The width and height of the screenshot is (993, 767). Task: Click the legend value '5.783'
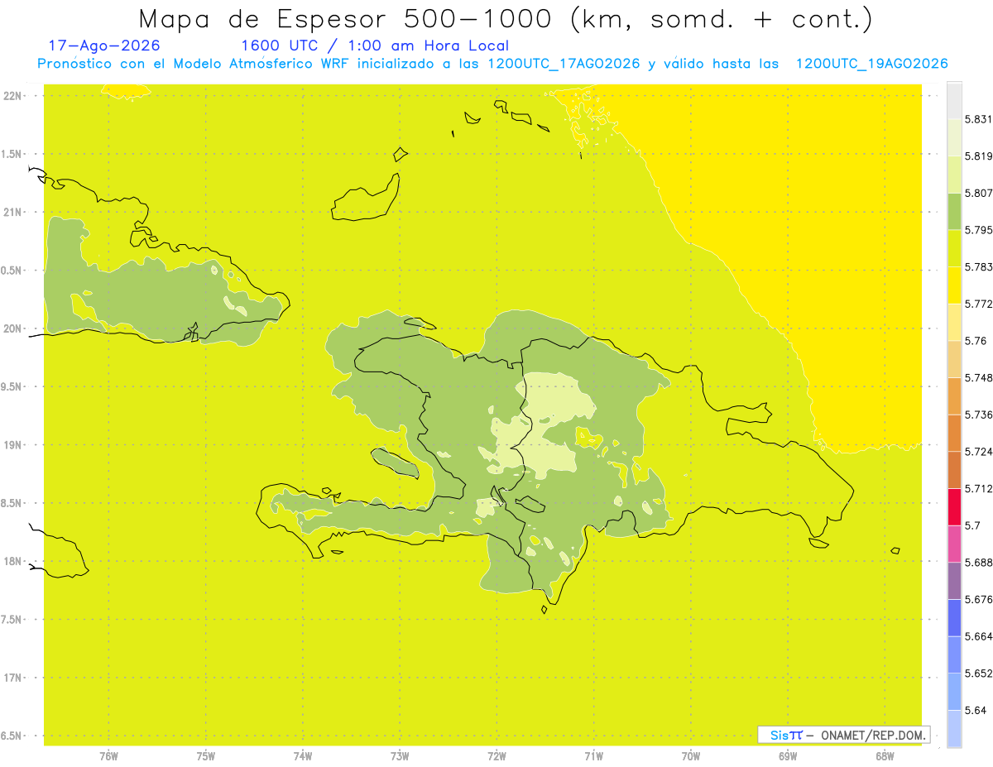coord(979,267)
